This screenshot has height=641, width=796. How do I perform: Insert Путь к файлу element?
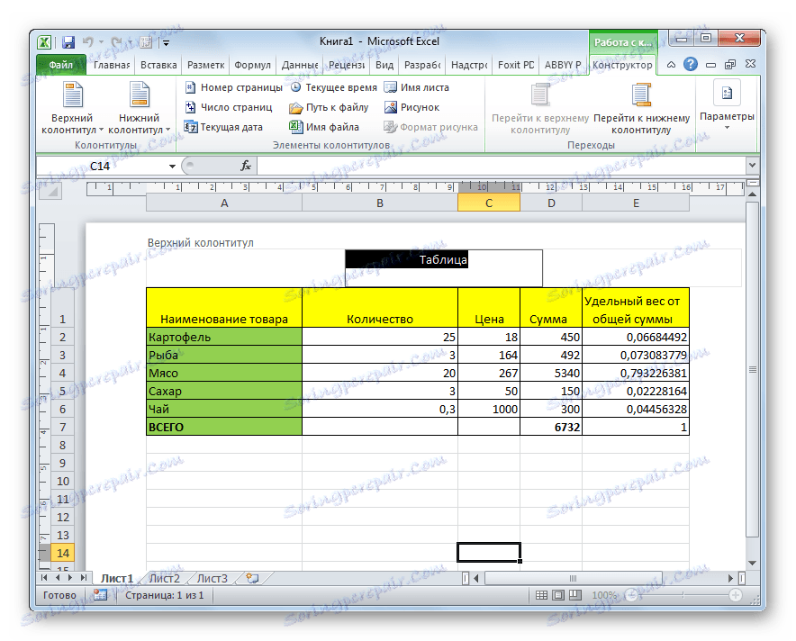(x=329, y=107)
